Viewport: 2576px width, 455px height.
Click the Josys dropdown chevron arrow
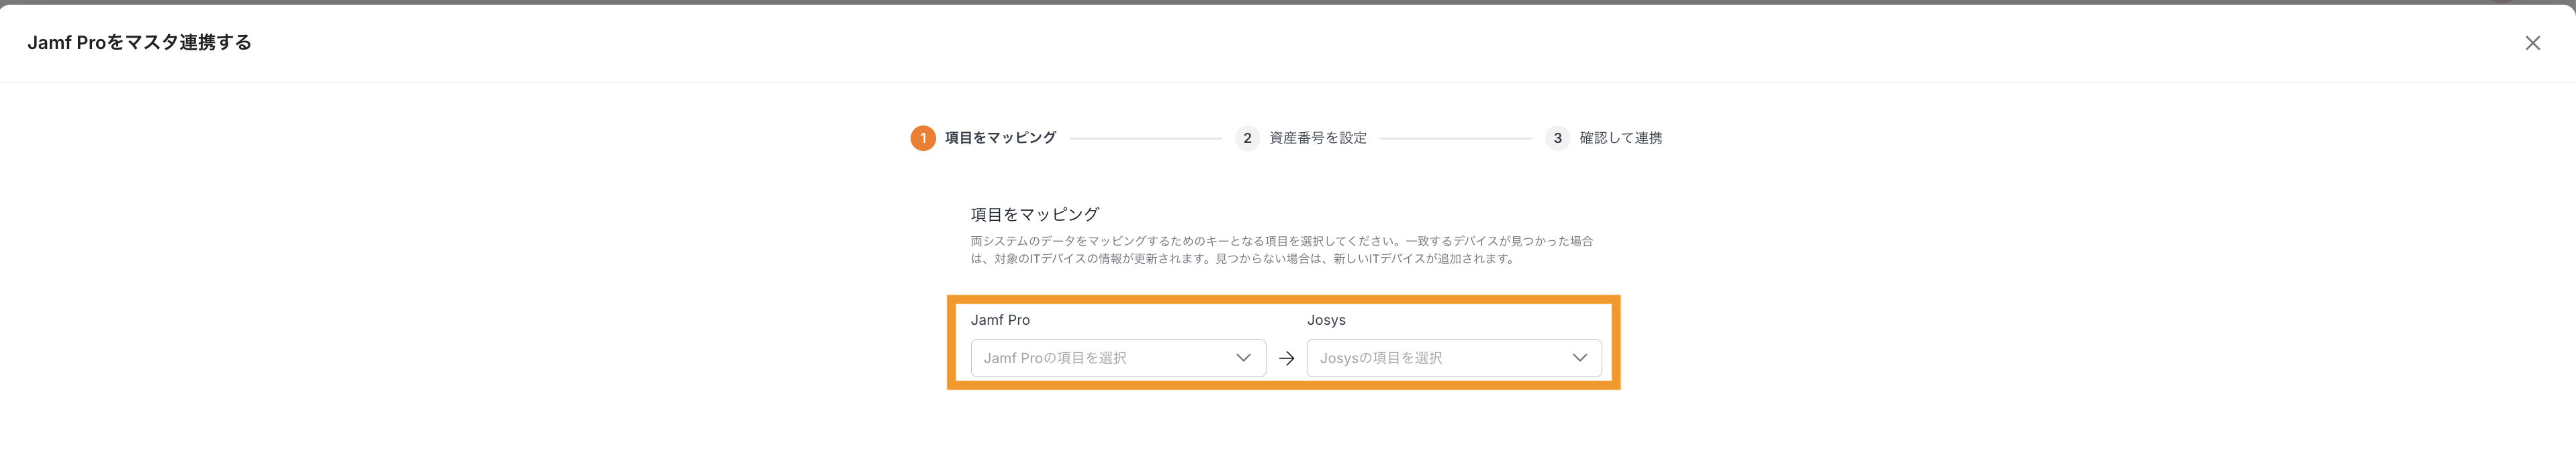(1579, 358)
